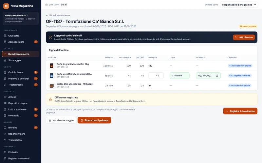The width and height of the screenshot is (262, 163).
Task: Click the Registra il ricevimento button
Action: tap(240, 111)
